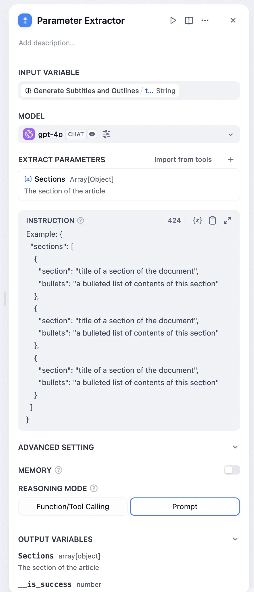The height and width of the screenshot is (592, 254).
Task: Select Prompt reasoning mode
Action: (185, 507)
